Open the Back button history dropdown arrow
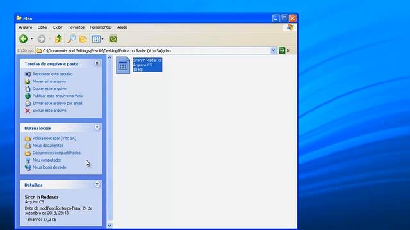Viewport: 410px width, 230px height. 31,39
